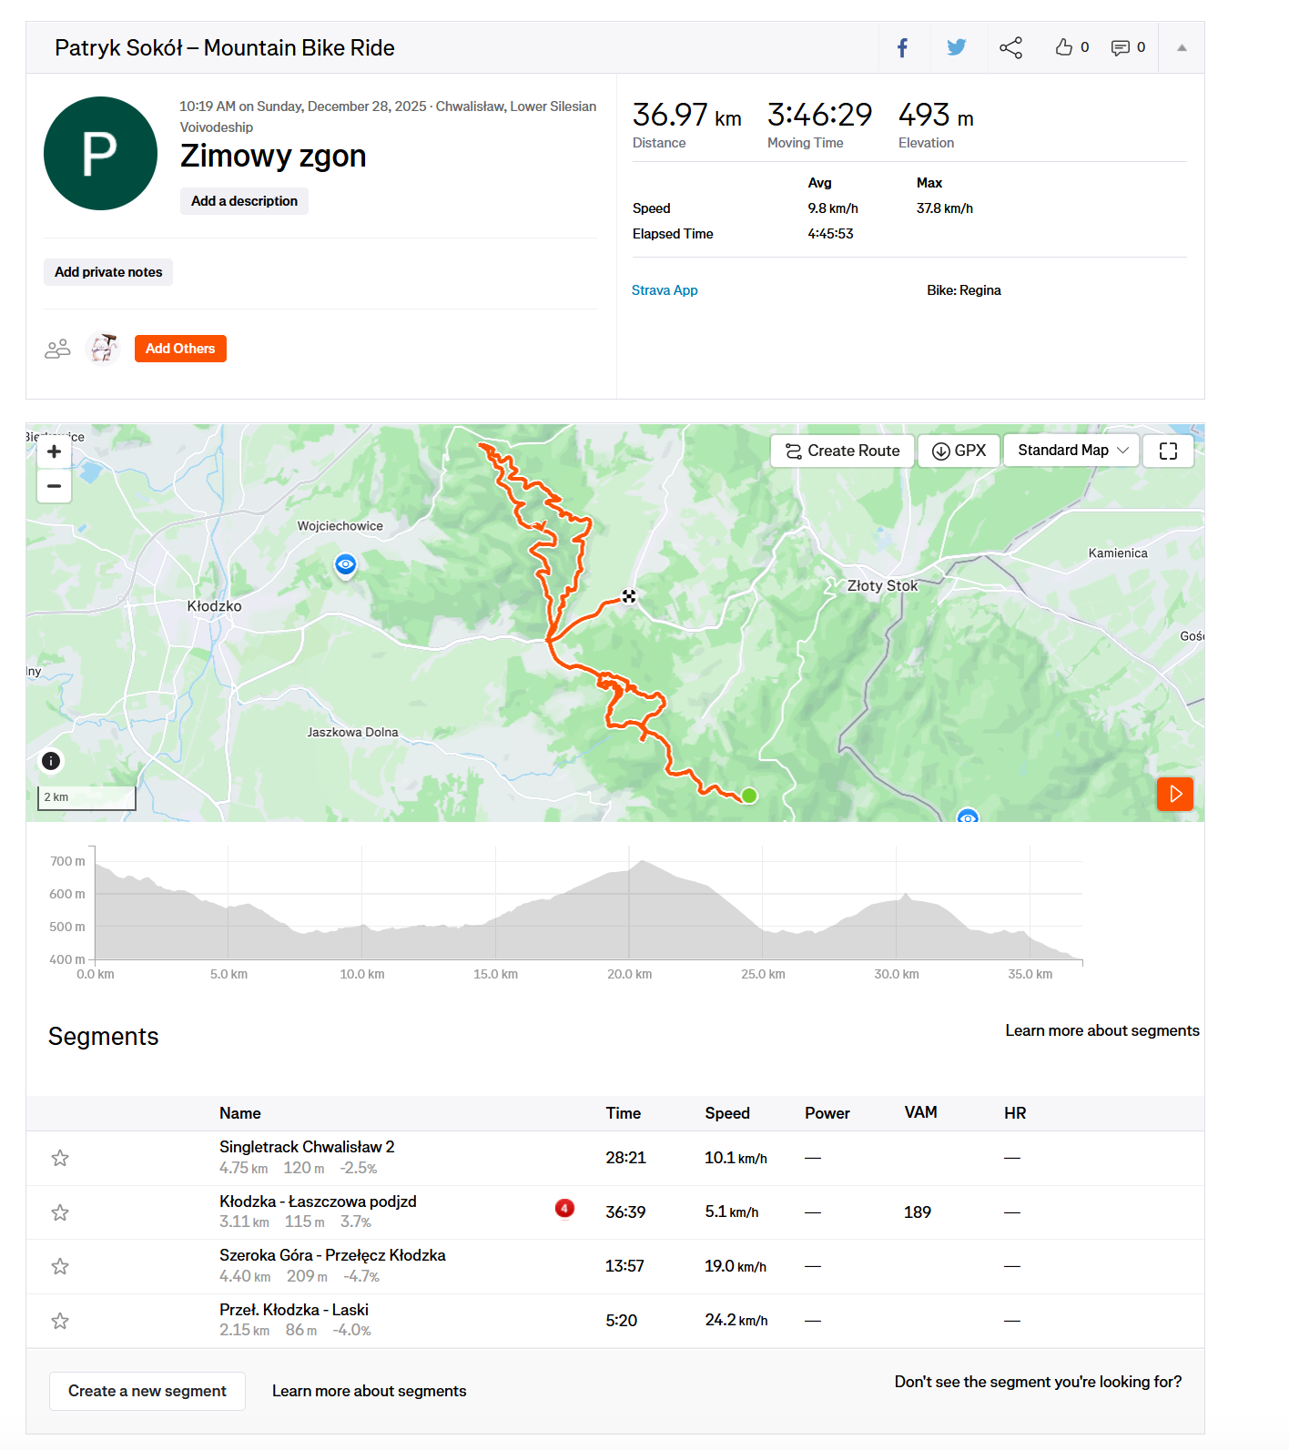The image size is (1289, 1450).
Task: Open the Strava App link
Action: click(665, 290)
